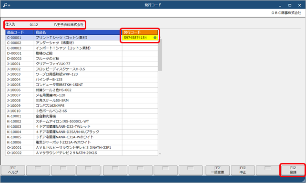Click the empty 発行コード cell for C-00002
Viewport: 306px width, 183px height.
click(x=140, y=43)
